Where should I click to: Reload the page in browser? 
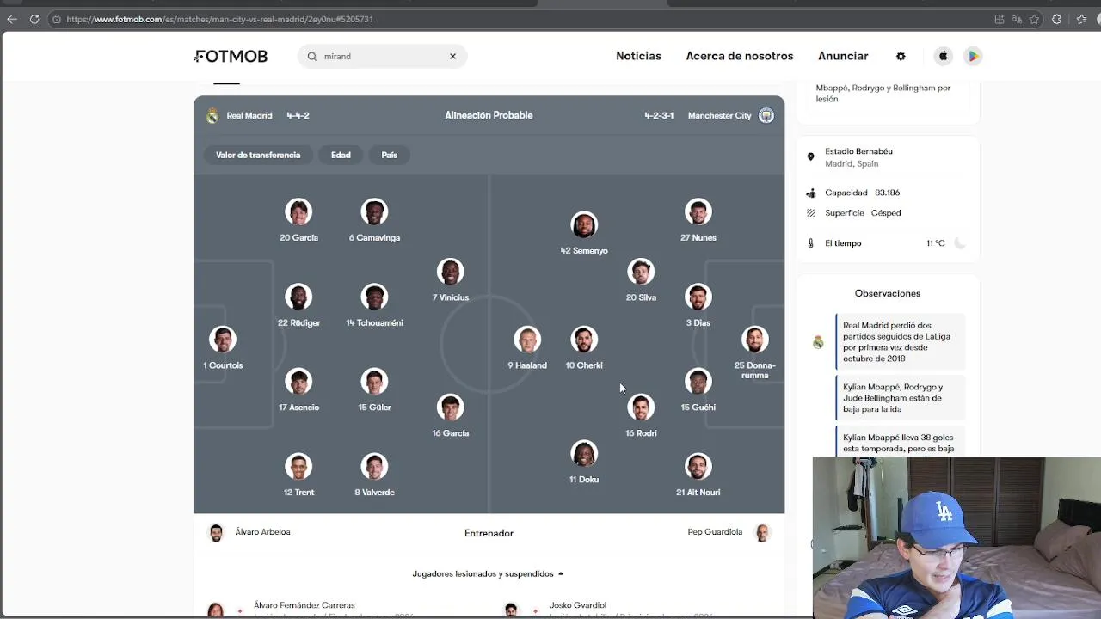pyautogui.click(x=34, y=19)
